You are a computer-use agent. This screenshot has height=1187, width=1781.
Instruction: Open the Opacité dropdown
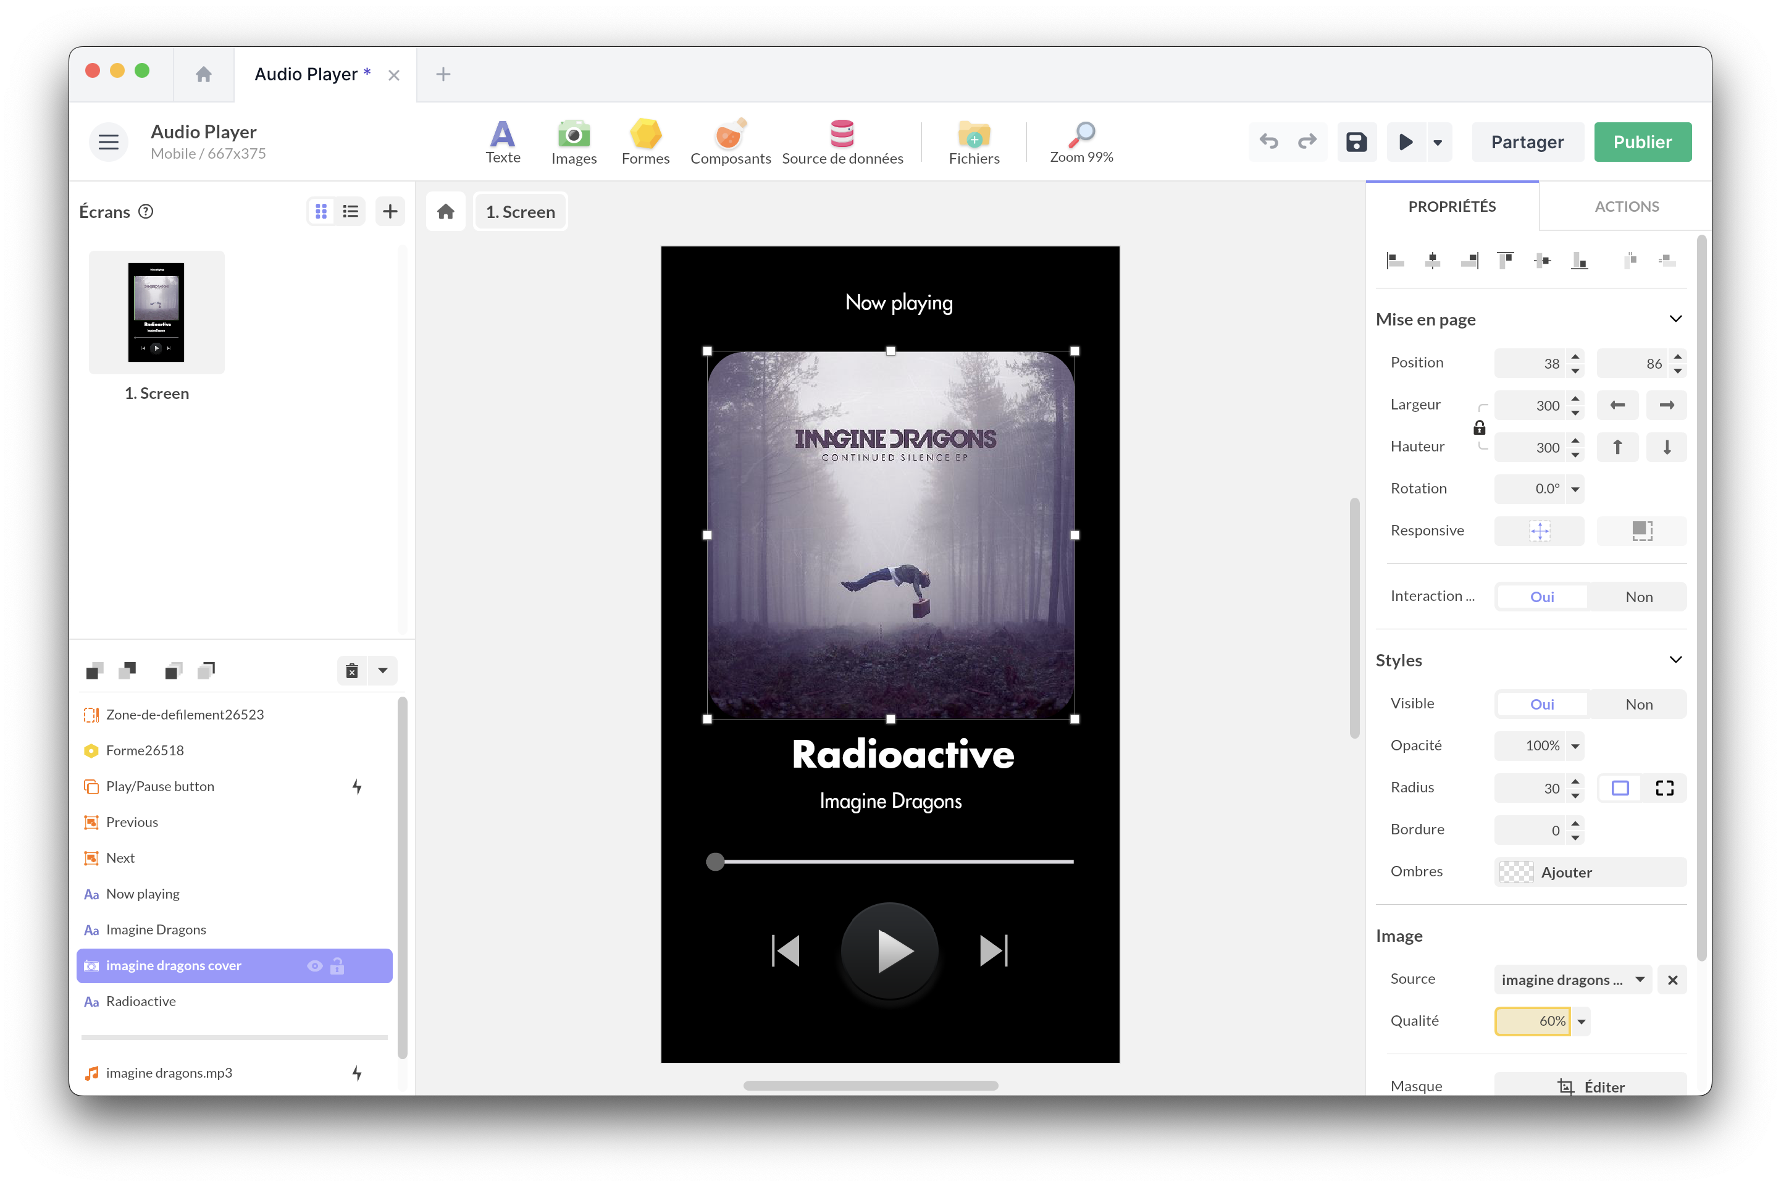tap(1575, 745)
